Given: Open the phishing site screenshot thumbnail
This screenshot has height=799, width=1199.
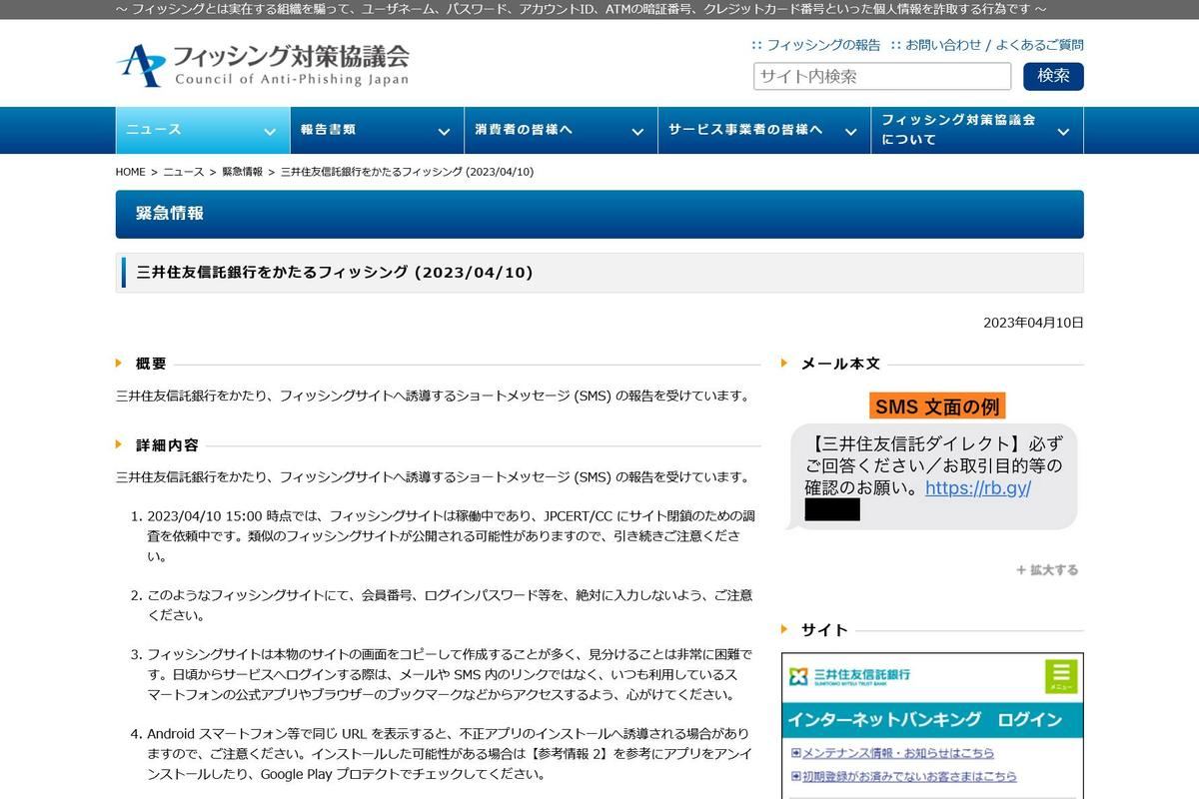Looking at the screenshot, I should (x=932, y=726).
